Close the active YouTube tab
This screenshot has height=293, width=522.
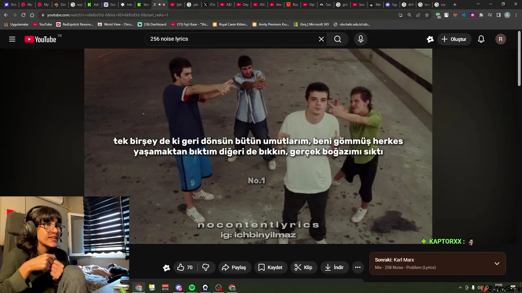[x=164, y=4]
